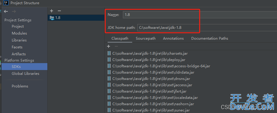Remove selected SDK with minus icon

pos(59,11)
